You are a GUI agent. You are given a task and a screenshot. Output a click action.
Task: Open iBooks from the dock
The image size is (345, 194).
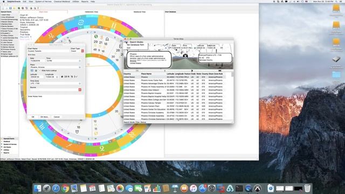coord(184,189)
